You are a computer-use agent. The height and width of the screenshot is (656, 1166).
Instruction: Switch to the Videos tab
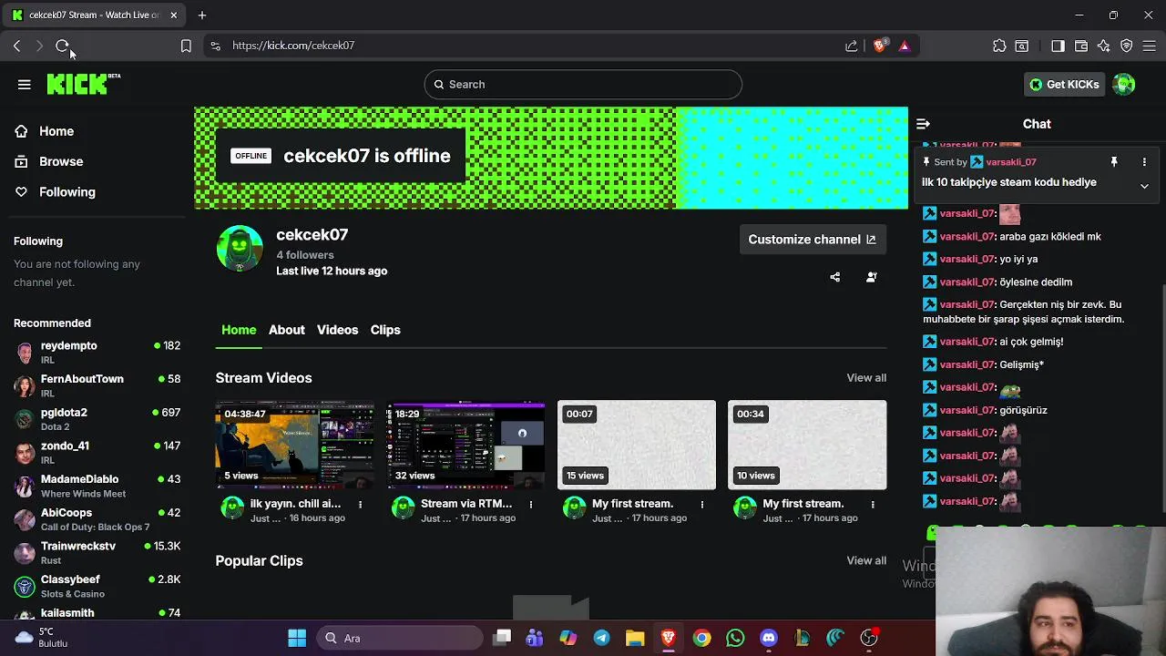pyautogui.click(x=337, y=330)
